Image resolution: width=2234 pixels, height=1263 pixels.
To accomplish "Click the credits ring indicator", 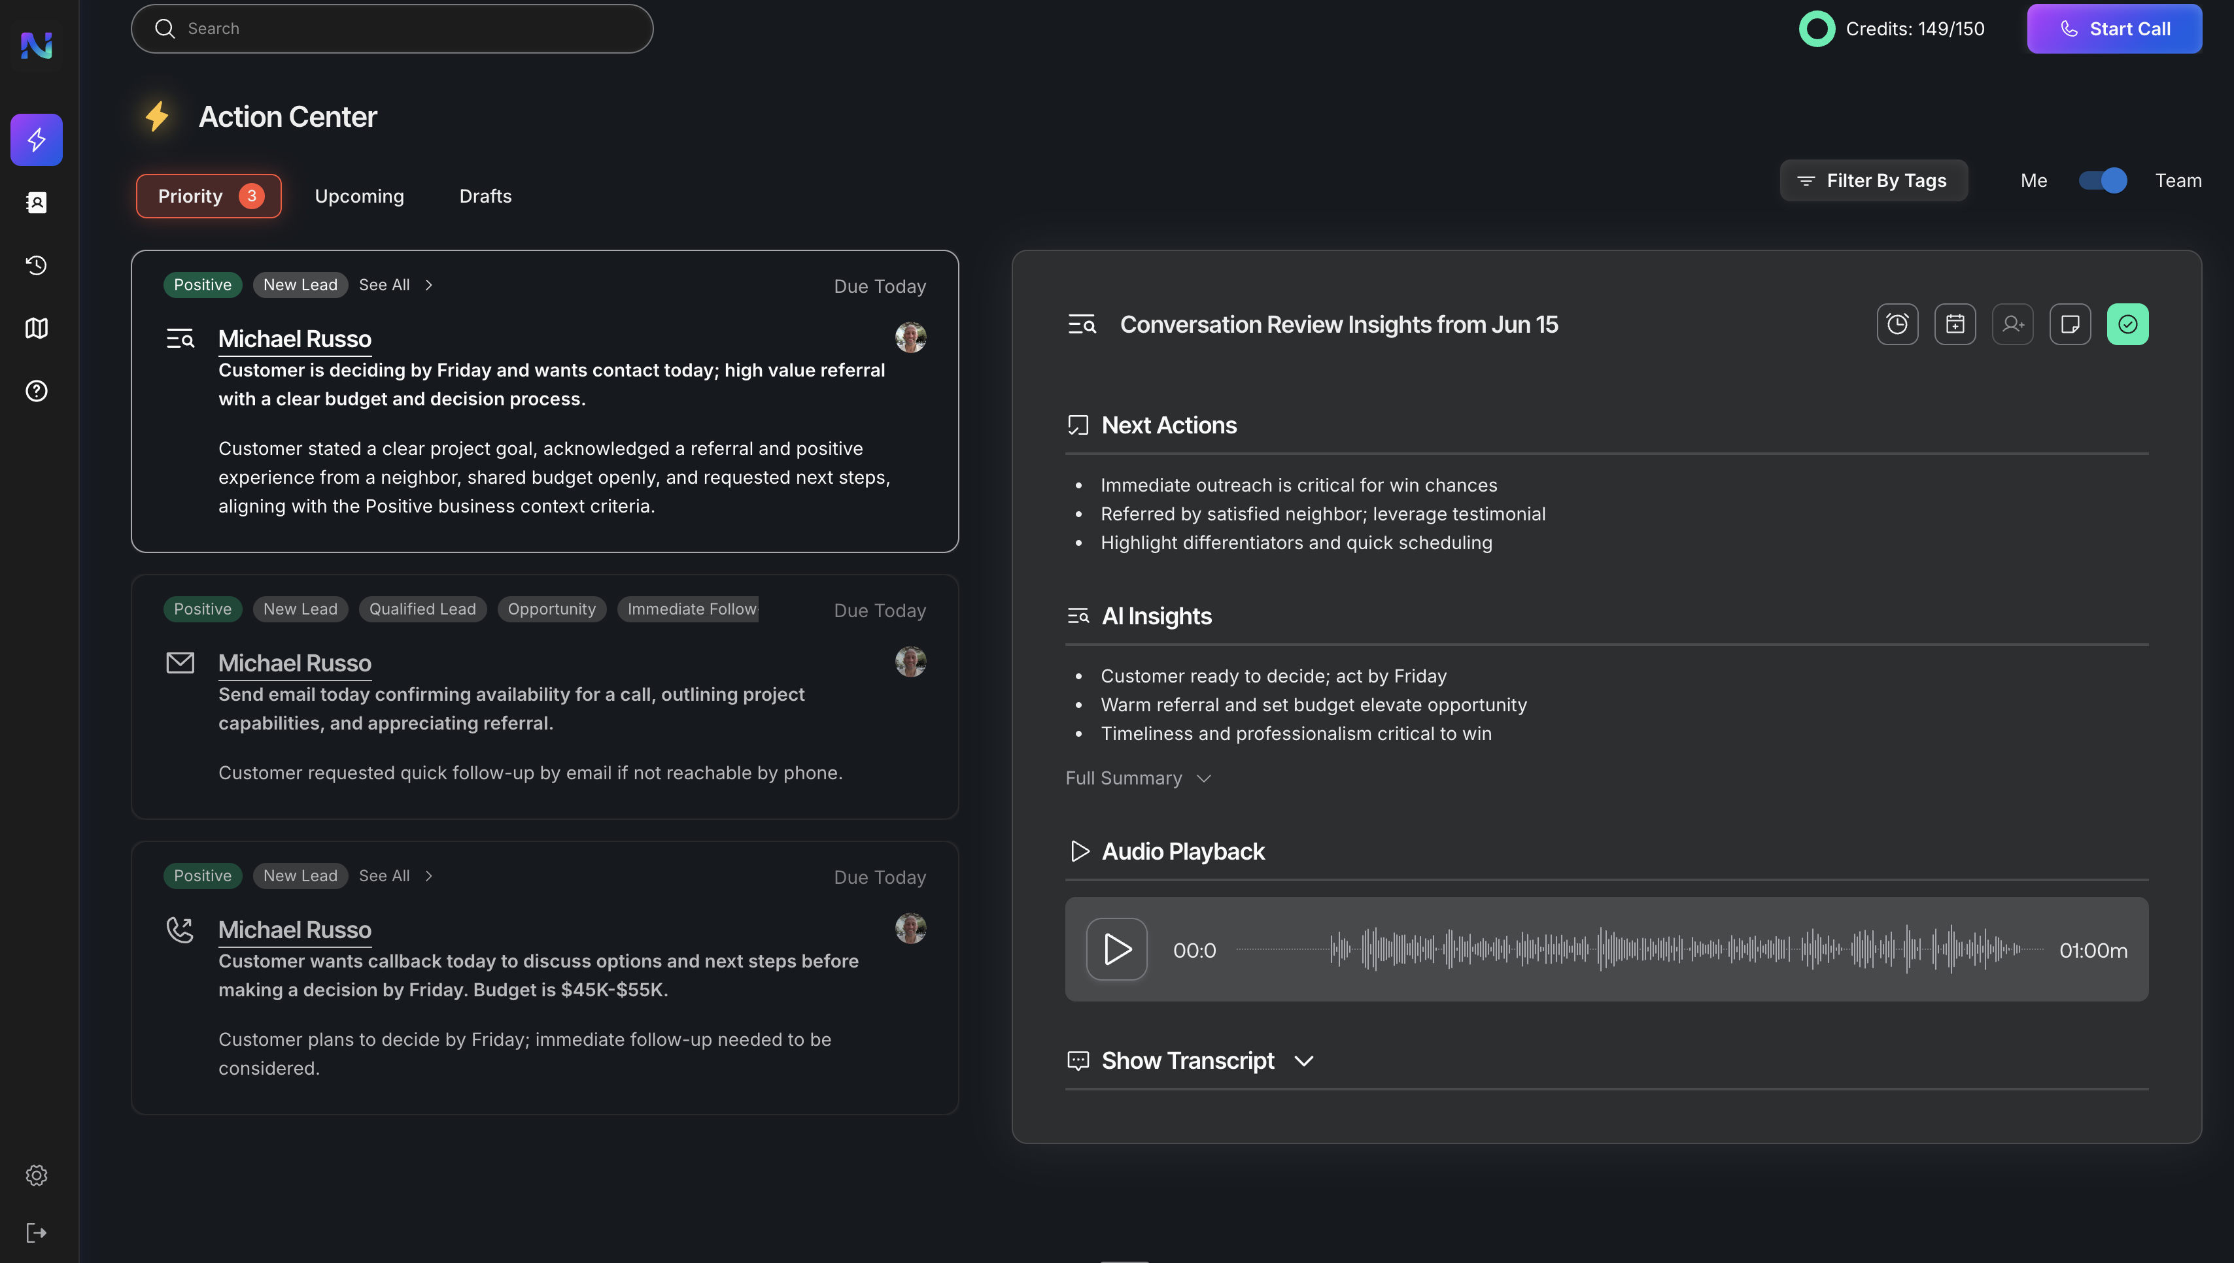I will coord(1817,29).
